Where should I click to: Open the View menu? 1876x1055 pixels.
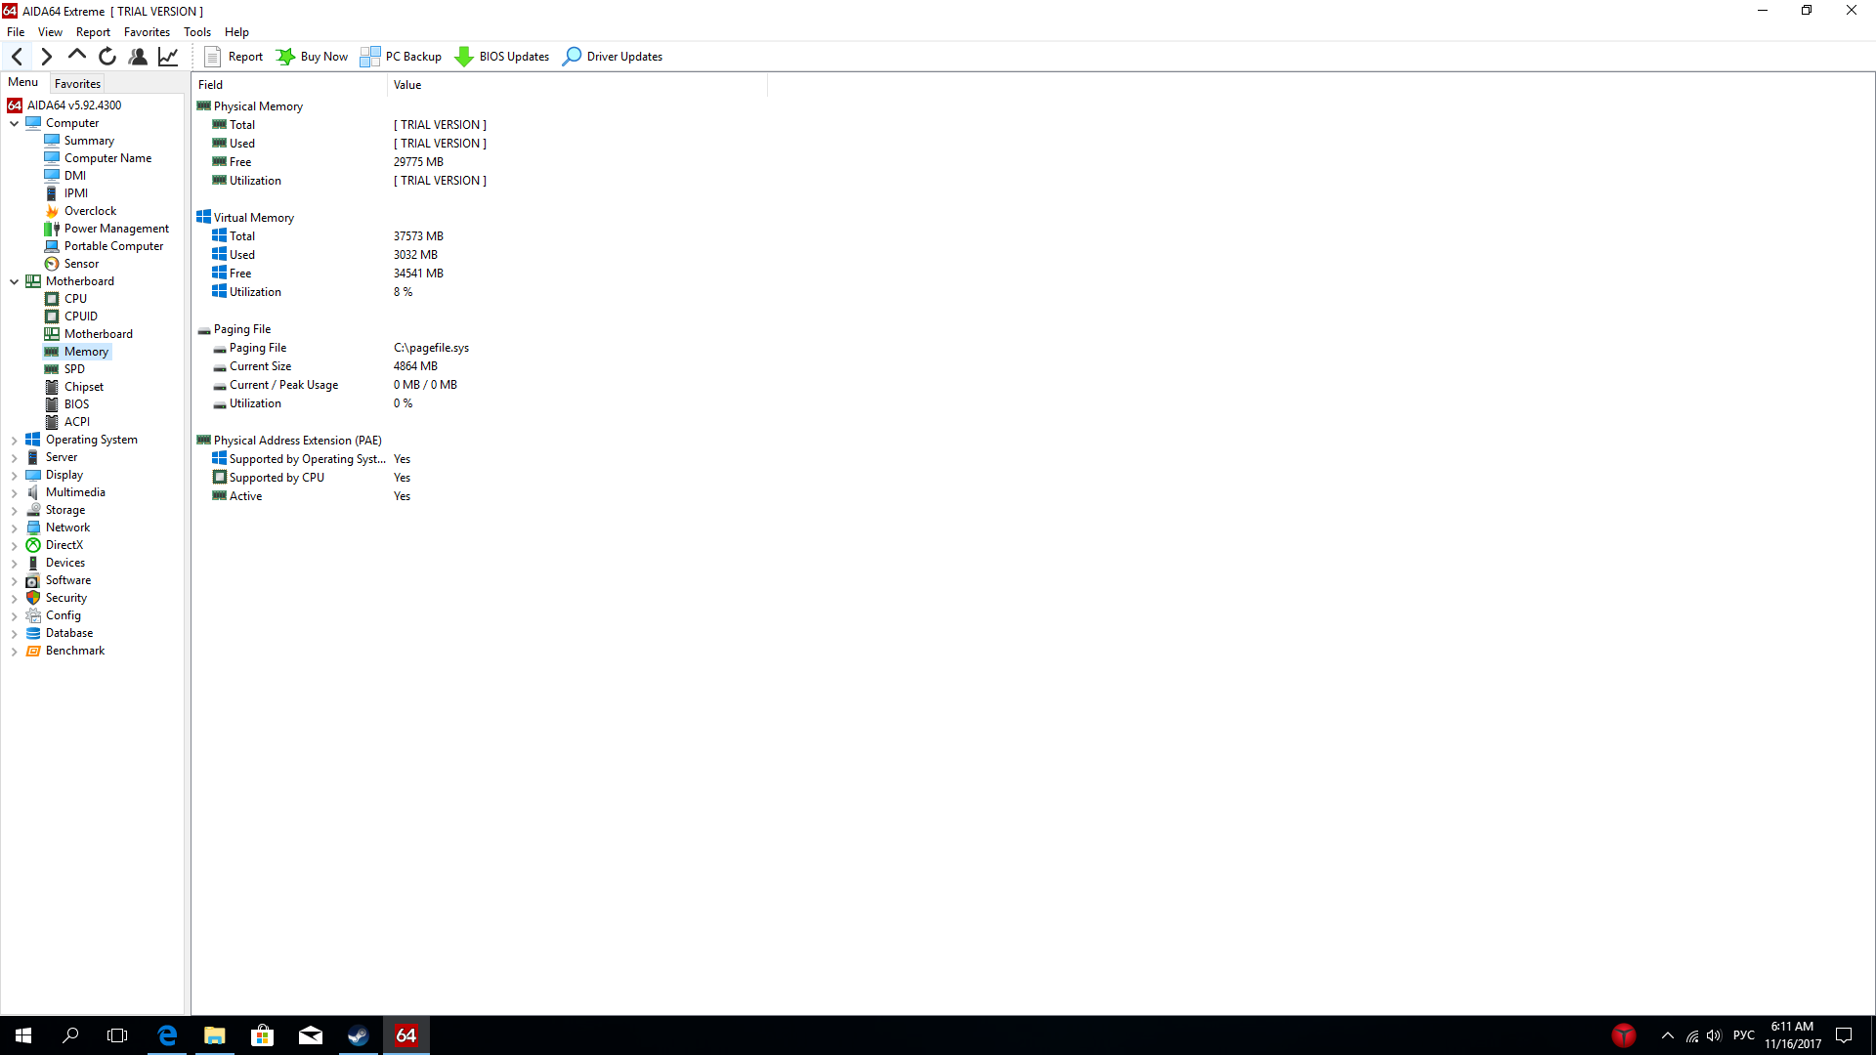50,32
